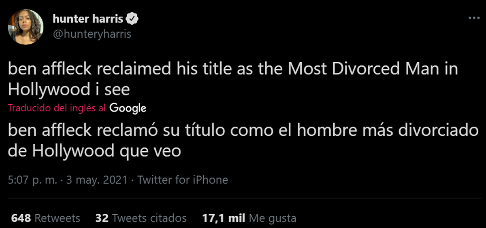This screenshot has height=228, width=486.
Task: Click the "Traducido del inglés al" label
Action: coord(57,108)
